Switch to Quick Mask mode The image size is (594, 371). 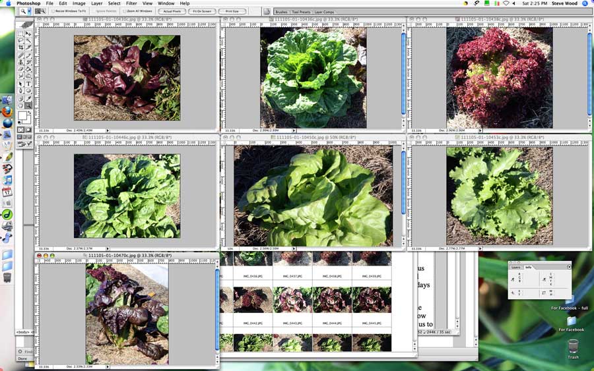(x=28, y=130)
